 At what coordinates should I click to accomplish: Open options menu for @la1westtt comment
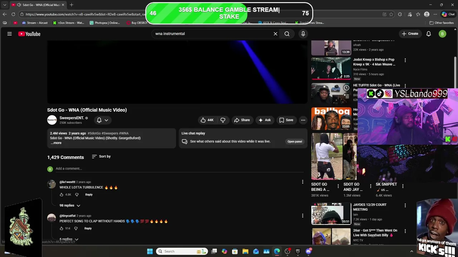(x=303, y=182)
